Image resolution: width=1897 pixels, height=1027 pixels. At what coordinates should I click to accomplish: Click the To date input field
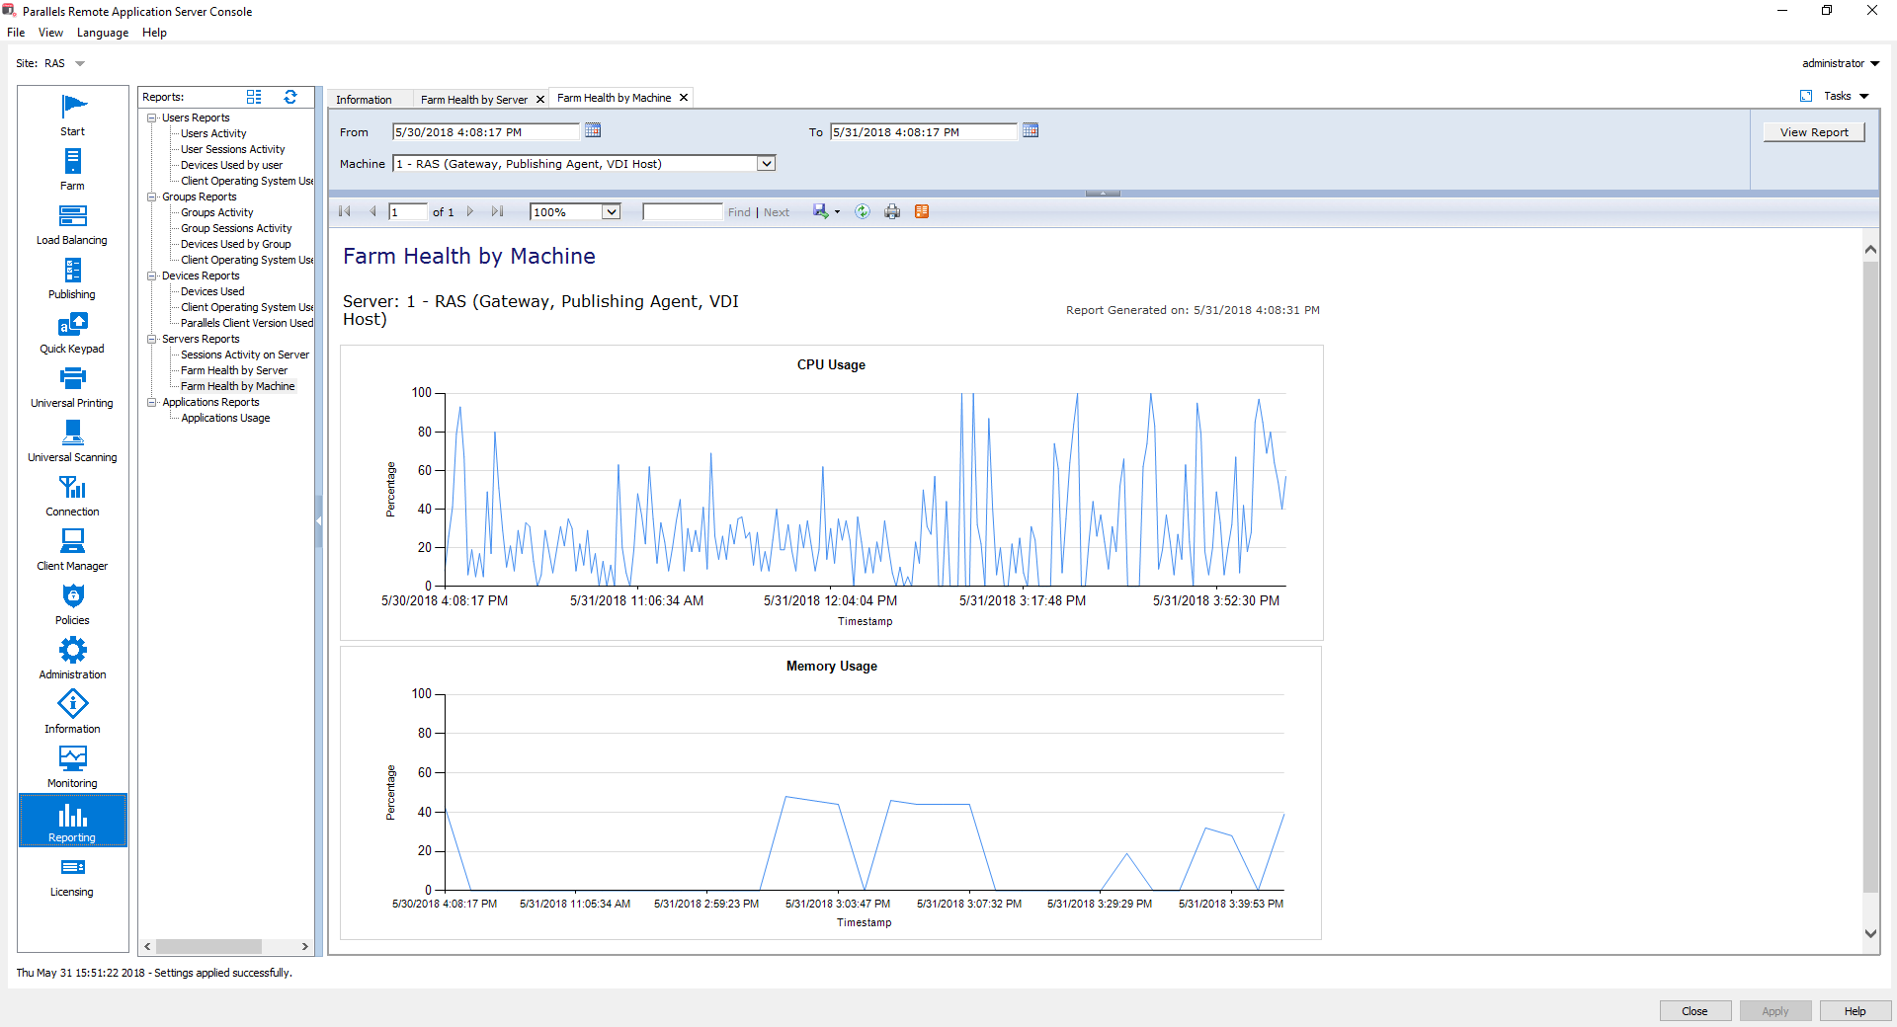point(923,131)
